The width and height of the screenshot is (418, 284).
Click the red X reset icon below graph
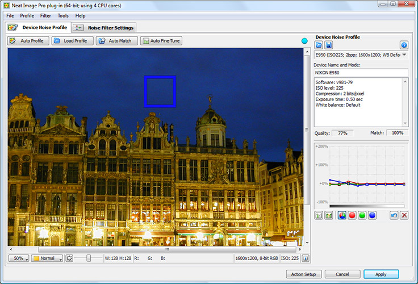coord(404,215)
